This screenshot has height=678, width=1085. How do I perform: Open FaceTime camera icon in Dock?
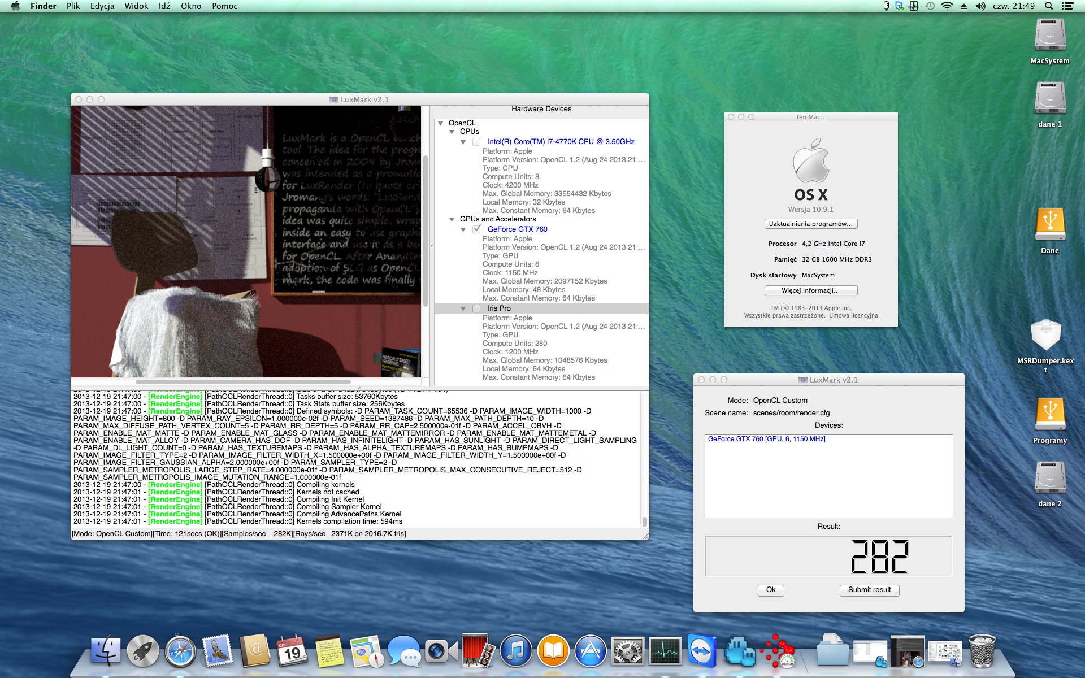pyautogui.click(x=441, y=651)
